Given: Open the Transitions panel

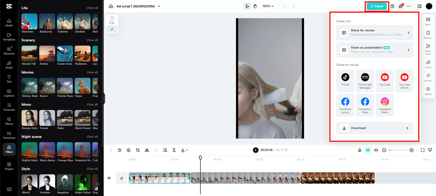Looking at the screenshot, I should (x=9, y=135).
